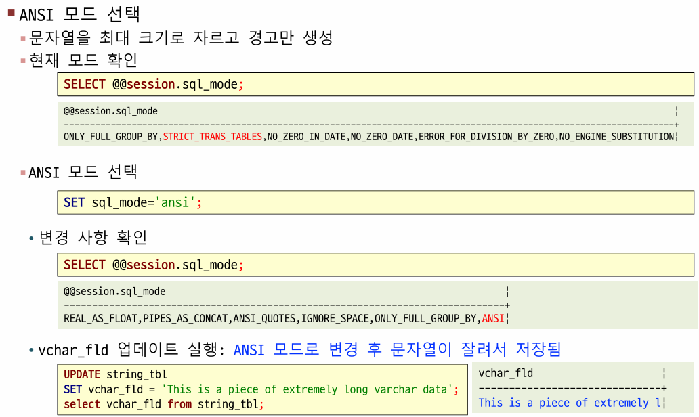Click the code box with SET sql_mode='ansi';
Image resolution: width=699 pixels, height=417 pixels.
click(x=375, y=202)
